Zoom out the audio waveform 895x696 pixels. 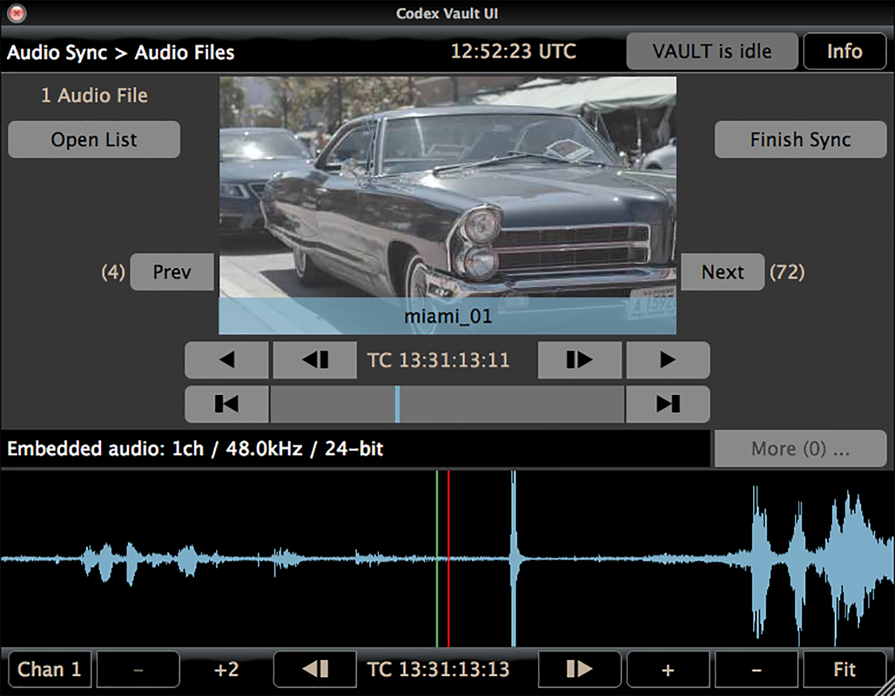(756, 669)
